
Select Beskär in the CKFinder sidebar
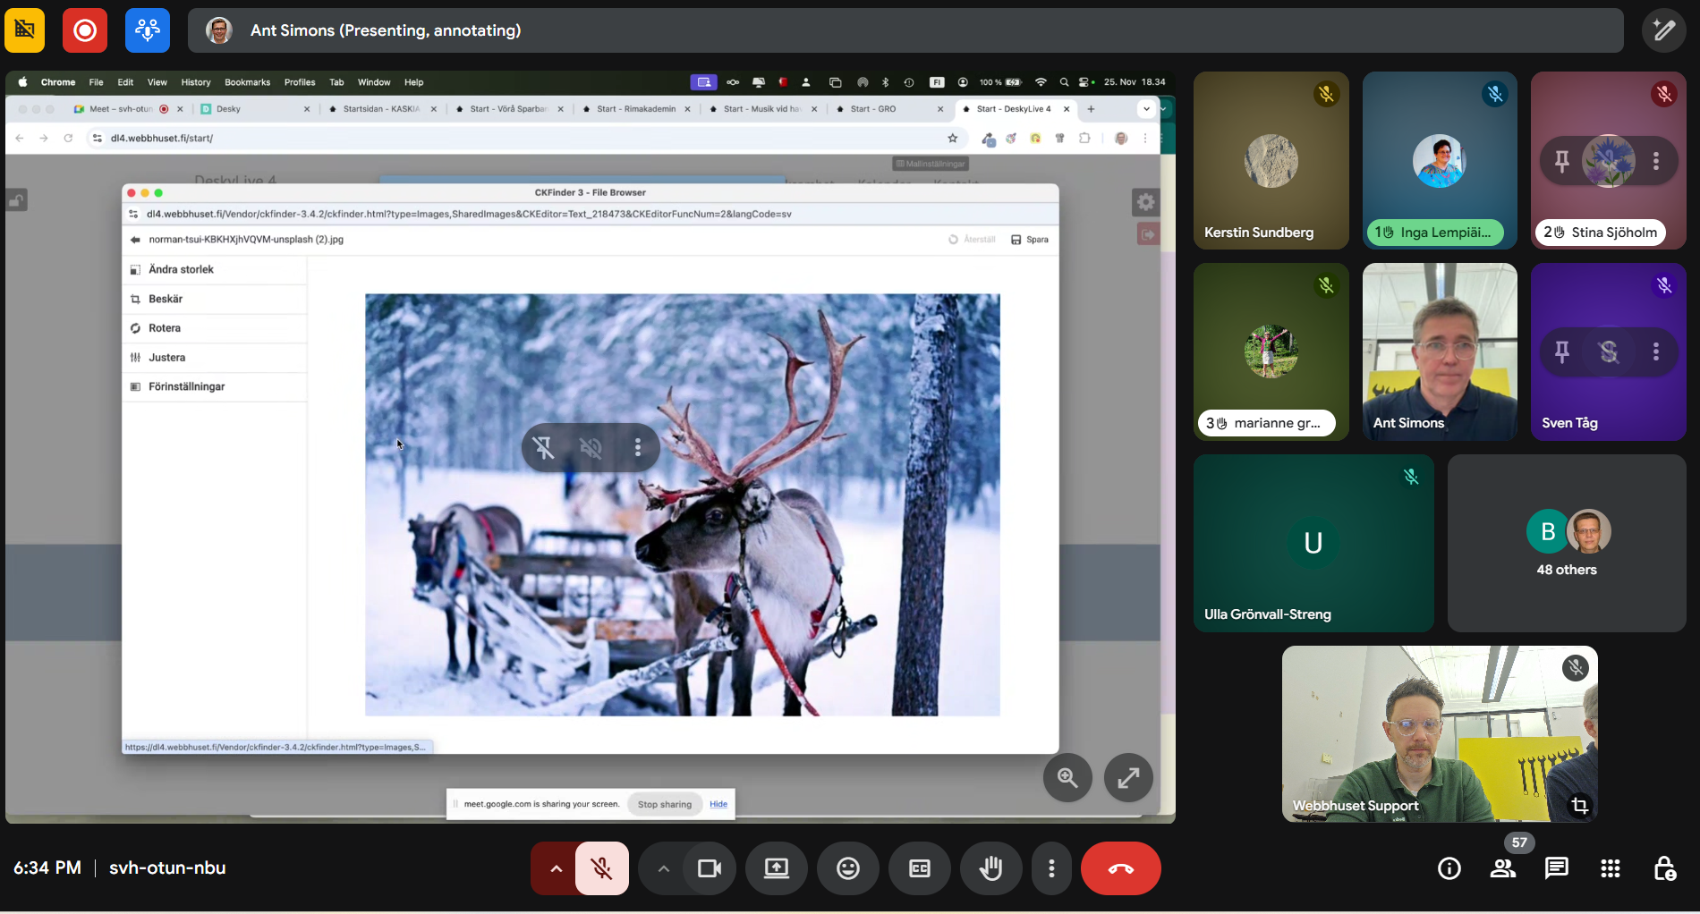pos(166,299)
